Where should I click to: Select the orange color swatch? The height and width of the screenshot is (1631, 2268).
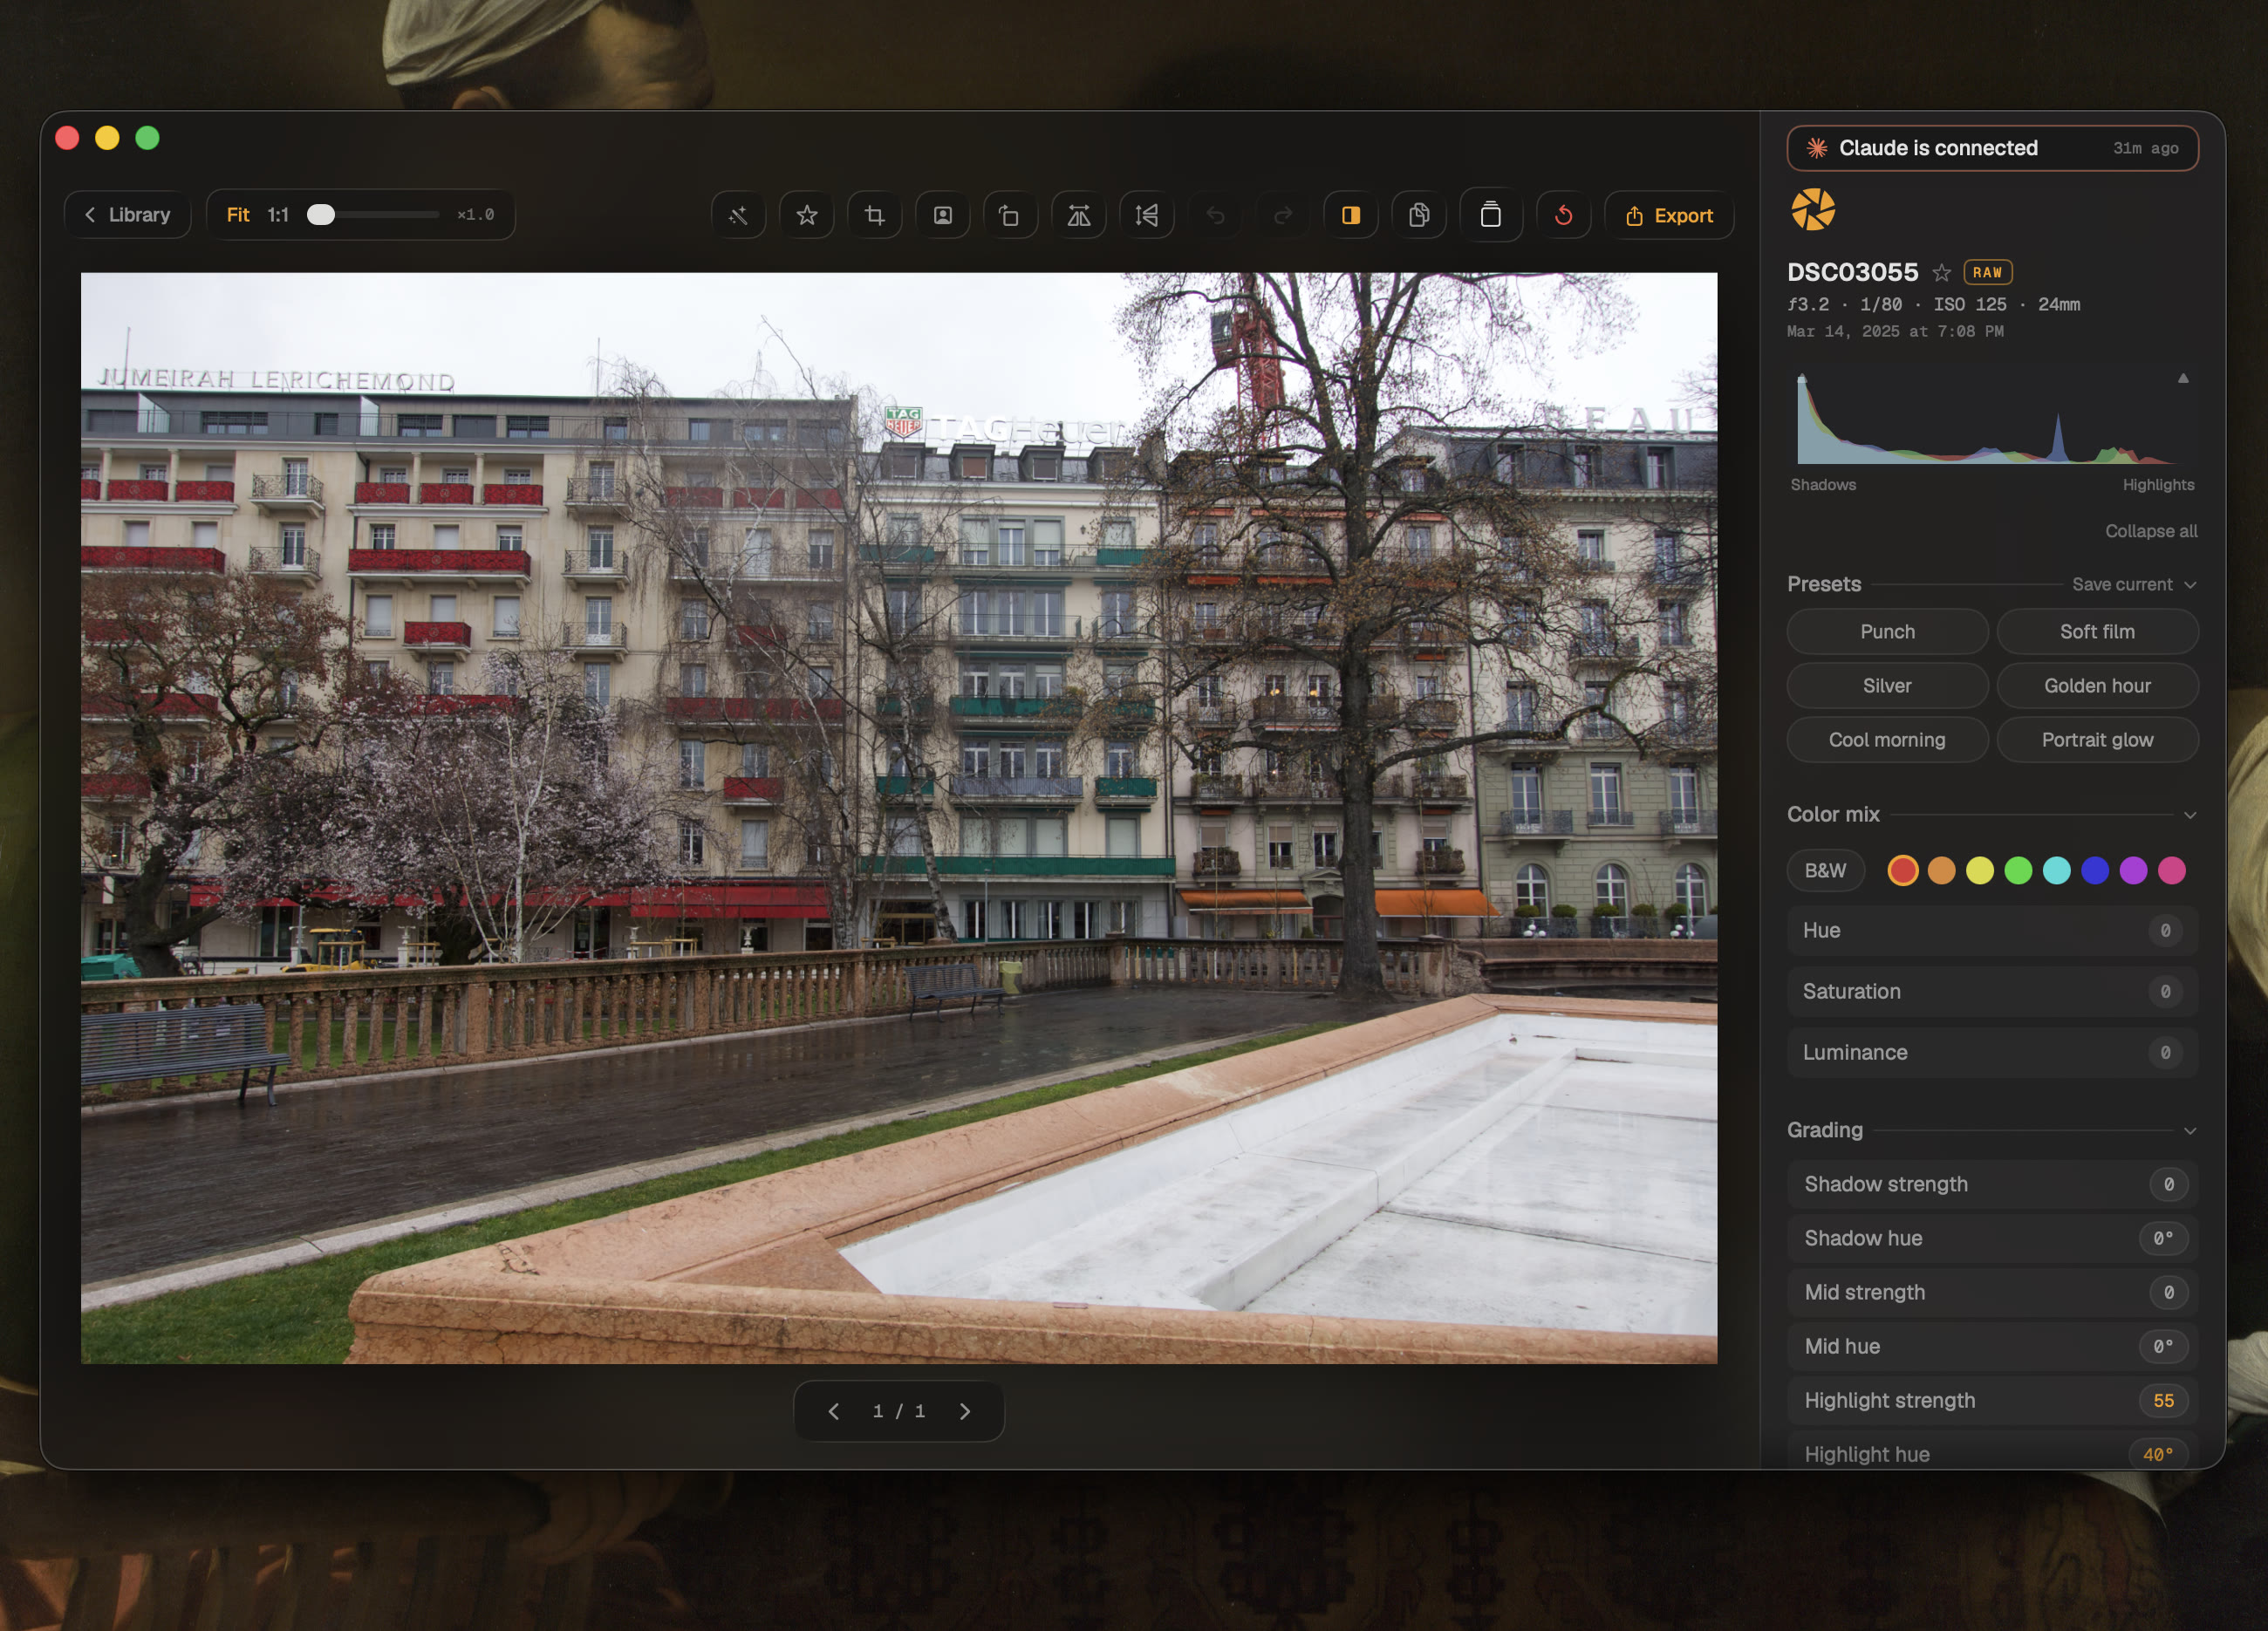[x=1940, y=870]
